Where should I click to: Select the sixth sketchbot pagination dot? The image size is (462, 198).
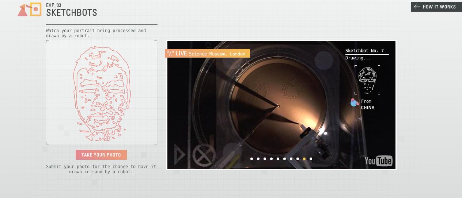point(284,159)
